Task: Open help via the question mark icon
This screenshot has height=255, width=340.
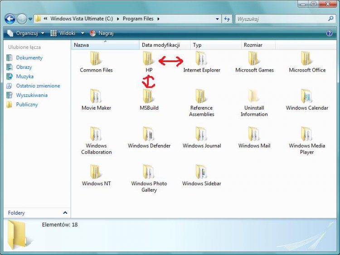Action: 329,33
